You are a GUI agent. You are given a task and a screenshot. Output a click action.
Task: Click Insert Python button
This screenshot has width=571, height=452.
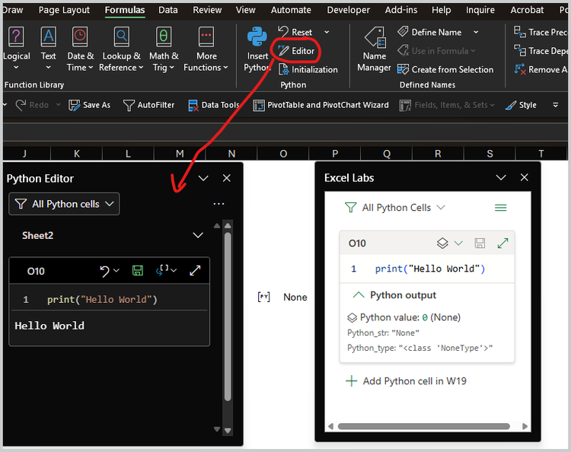click(257, 49)
